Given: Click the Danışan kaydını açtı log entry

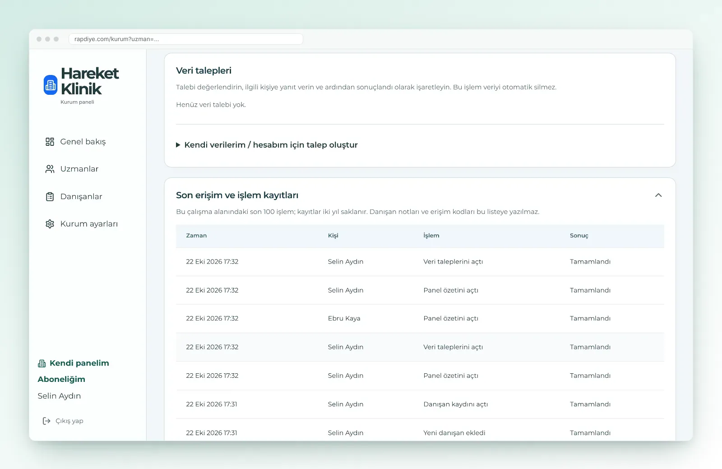Looking at the screenshot, I should 456,404.
